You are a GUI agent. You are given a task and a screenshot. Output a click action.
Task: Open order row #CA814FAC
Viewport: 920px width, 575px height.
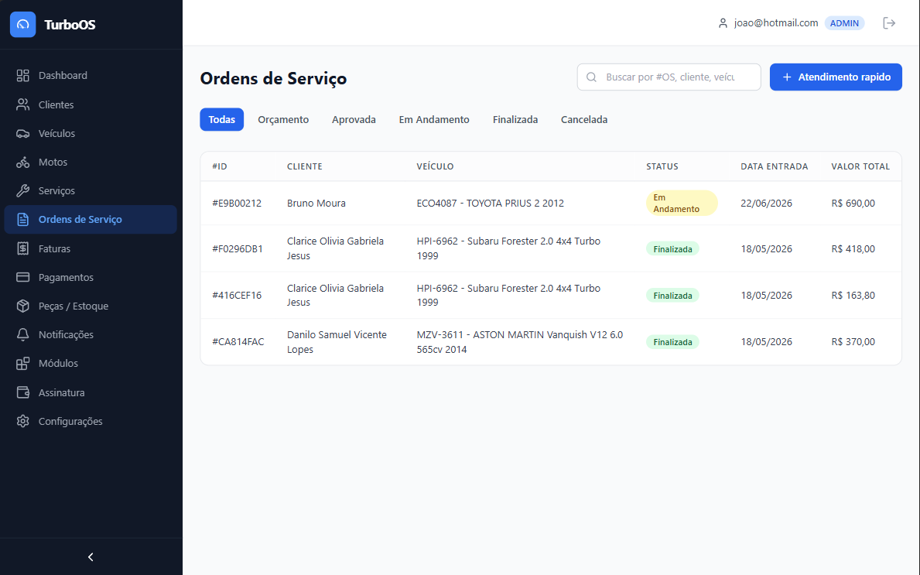[550, 342]
